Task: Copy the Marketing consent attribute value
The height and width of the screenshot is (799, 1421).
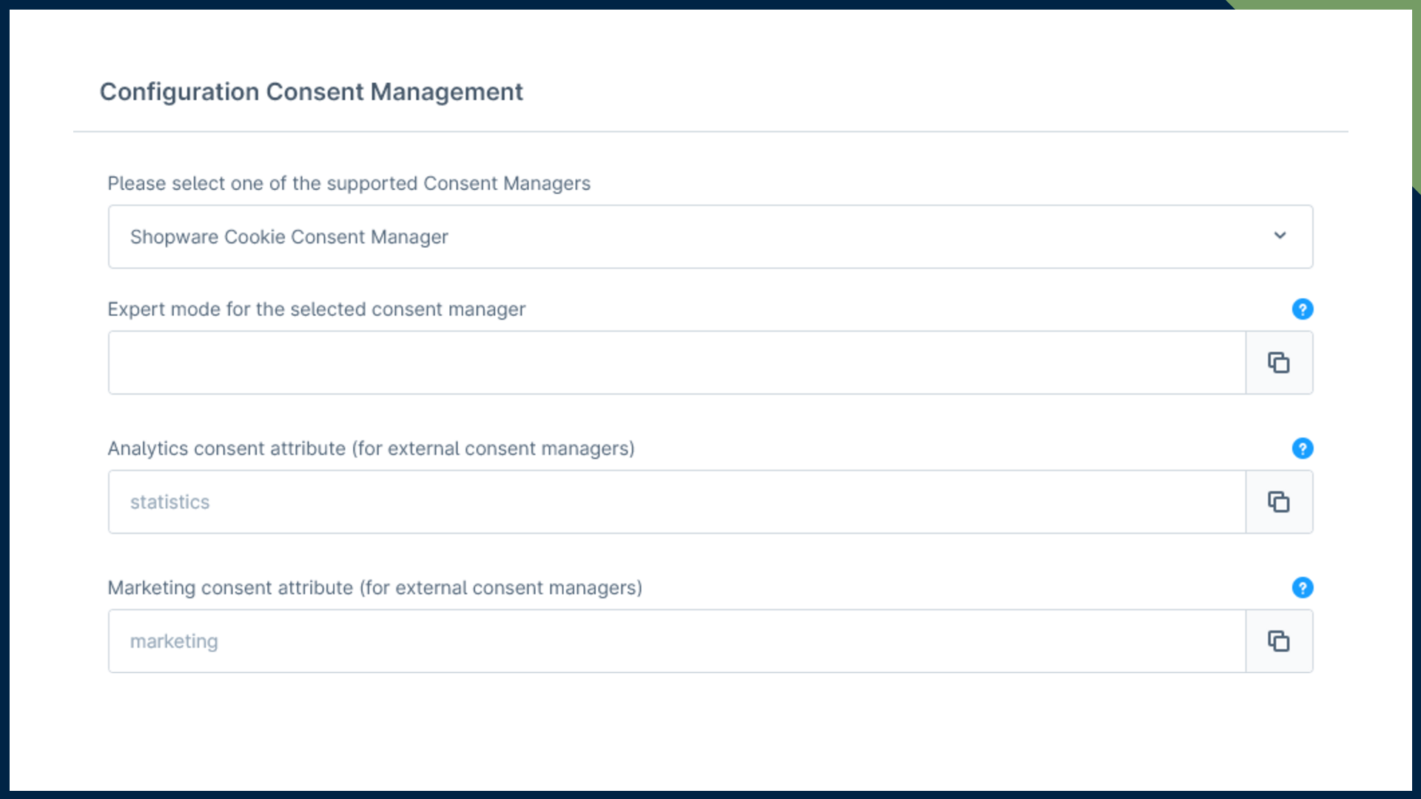Action: click(x=1279, y=641)
